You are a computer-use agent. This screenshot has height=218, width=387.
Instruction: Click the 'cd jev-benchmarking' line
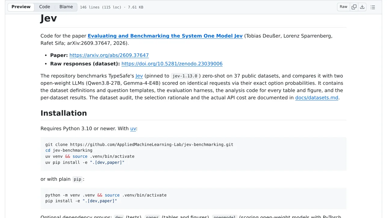click(69, 150)
